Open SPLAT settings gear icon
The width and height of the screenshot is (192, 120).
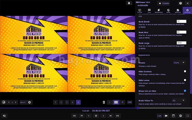click(29, 102)
